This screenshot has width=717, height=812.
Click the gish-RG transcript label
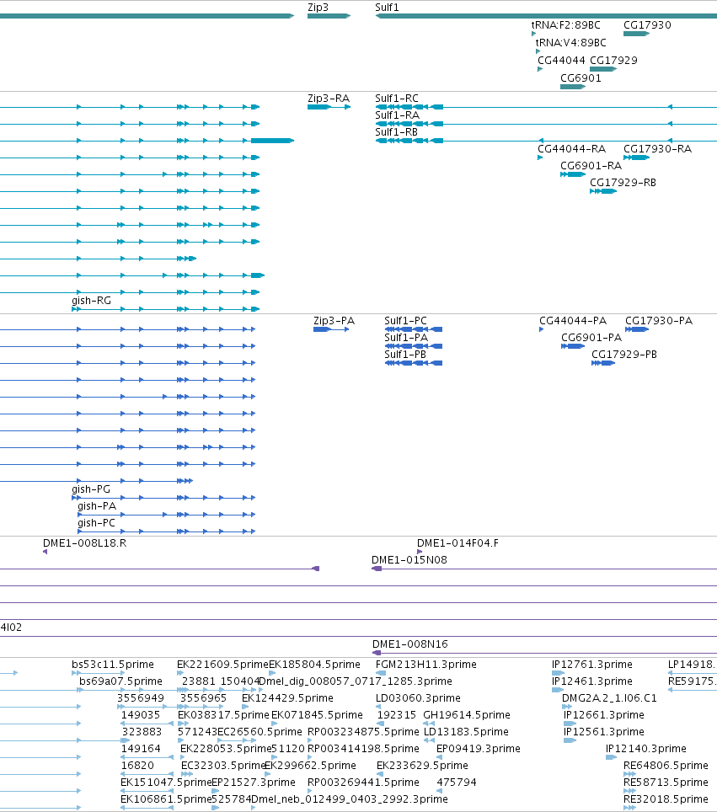91,301
